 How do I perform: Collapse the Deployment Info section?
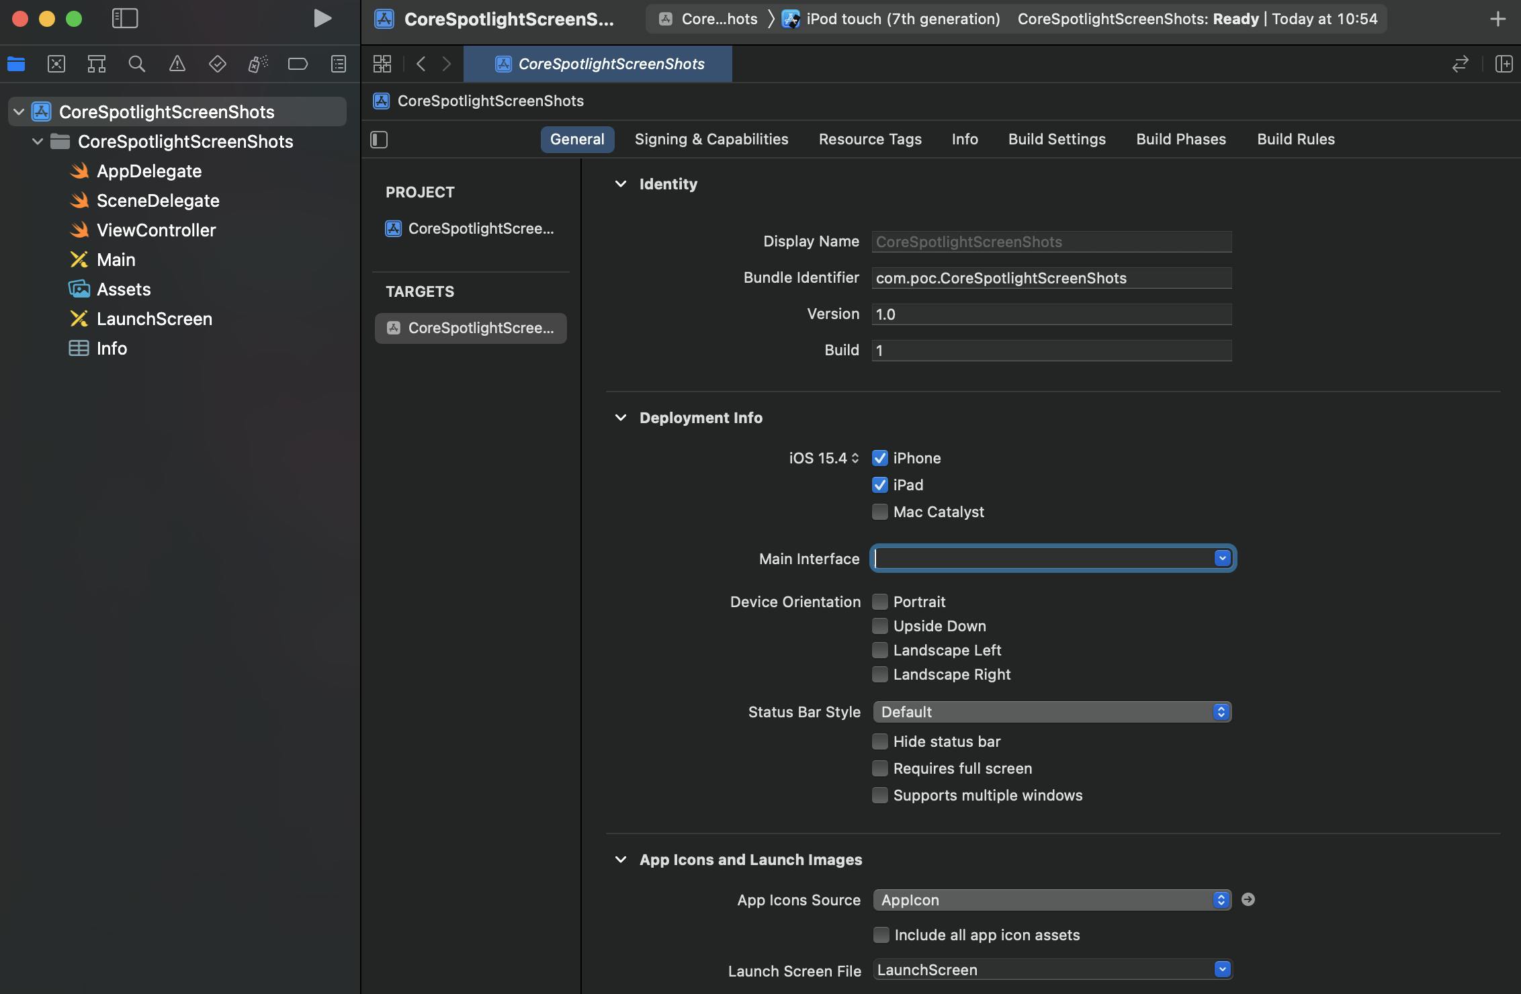(x=620, y=417)
